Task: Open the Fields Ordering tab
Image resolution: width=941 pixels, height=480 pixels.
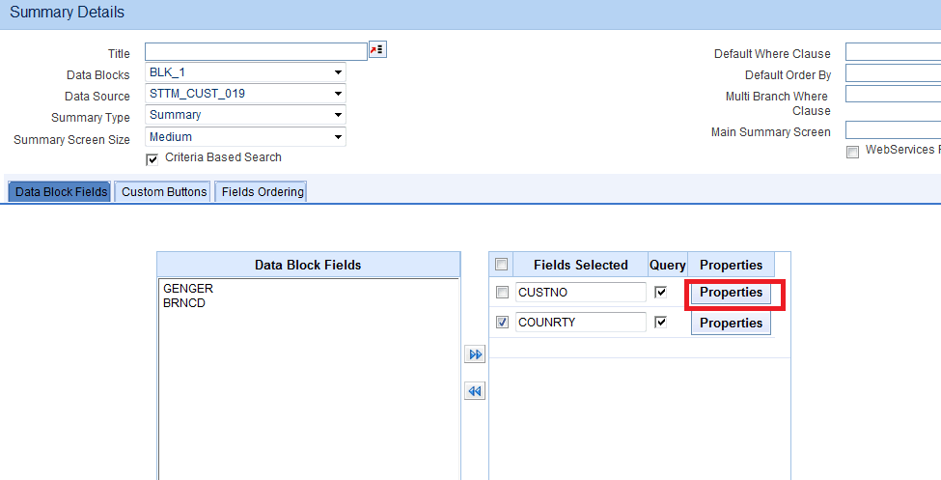Action: [263, 192]
